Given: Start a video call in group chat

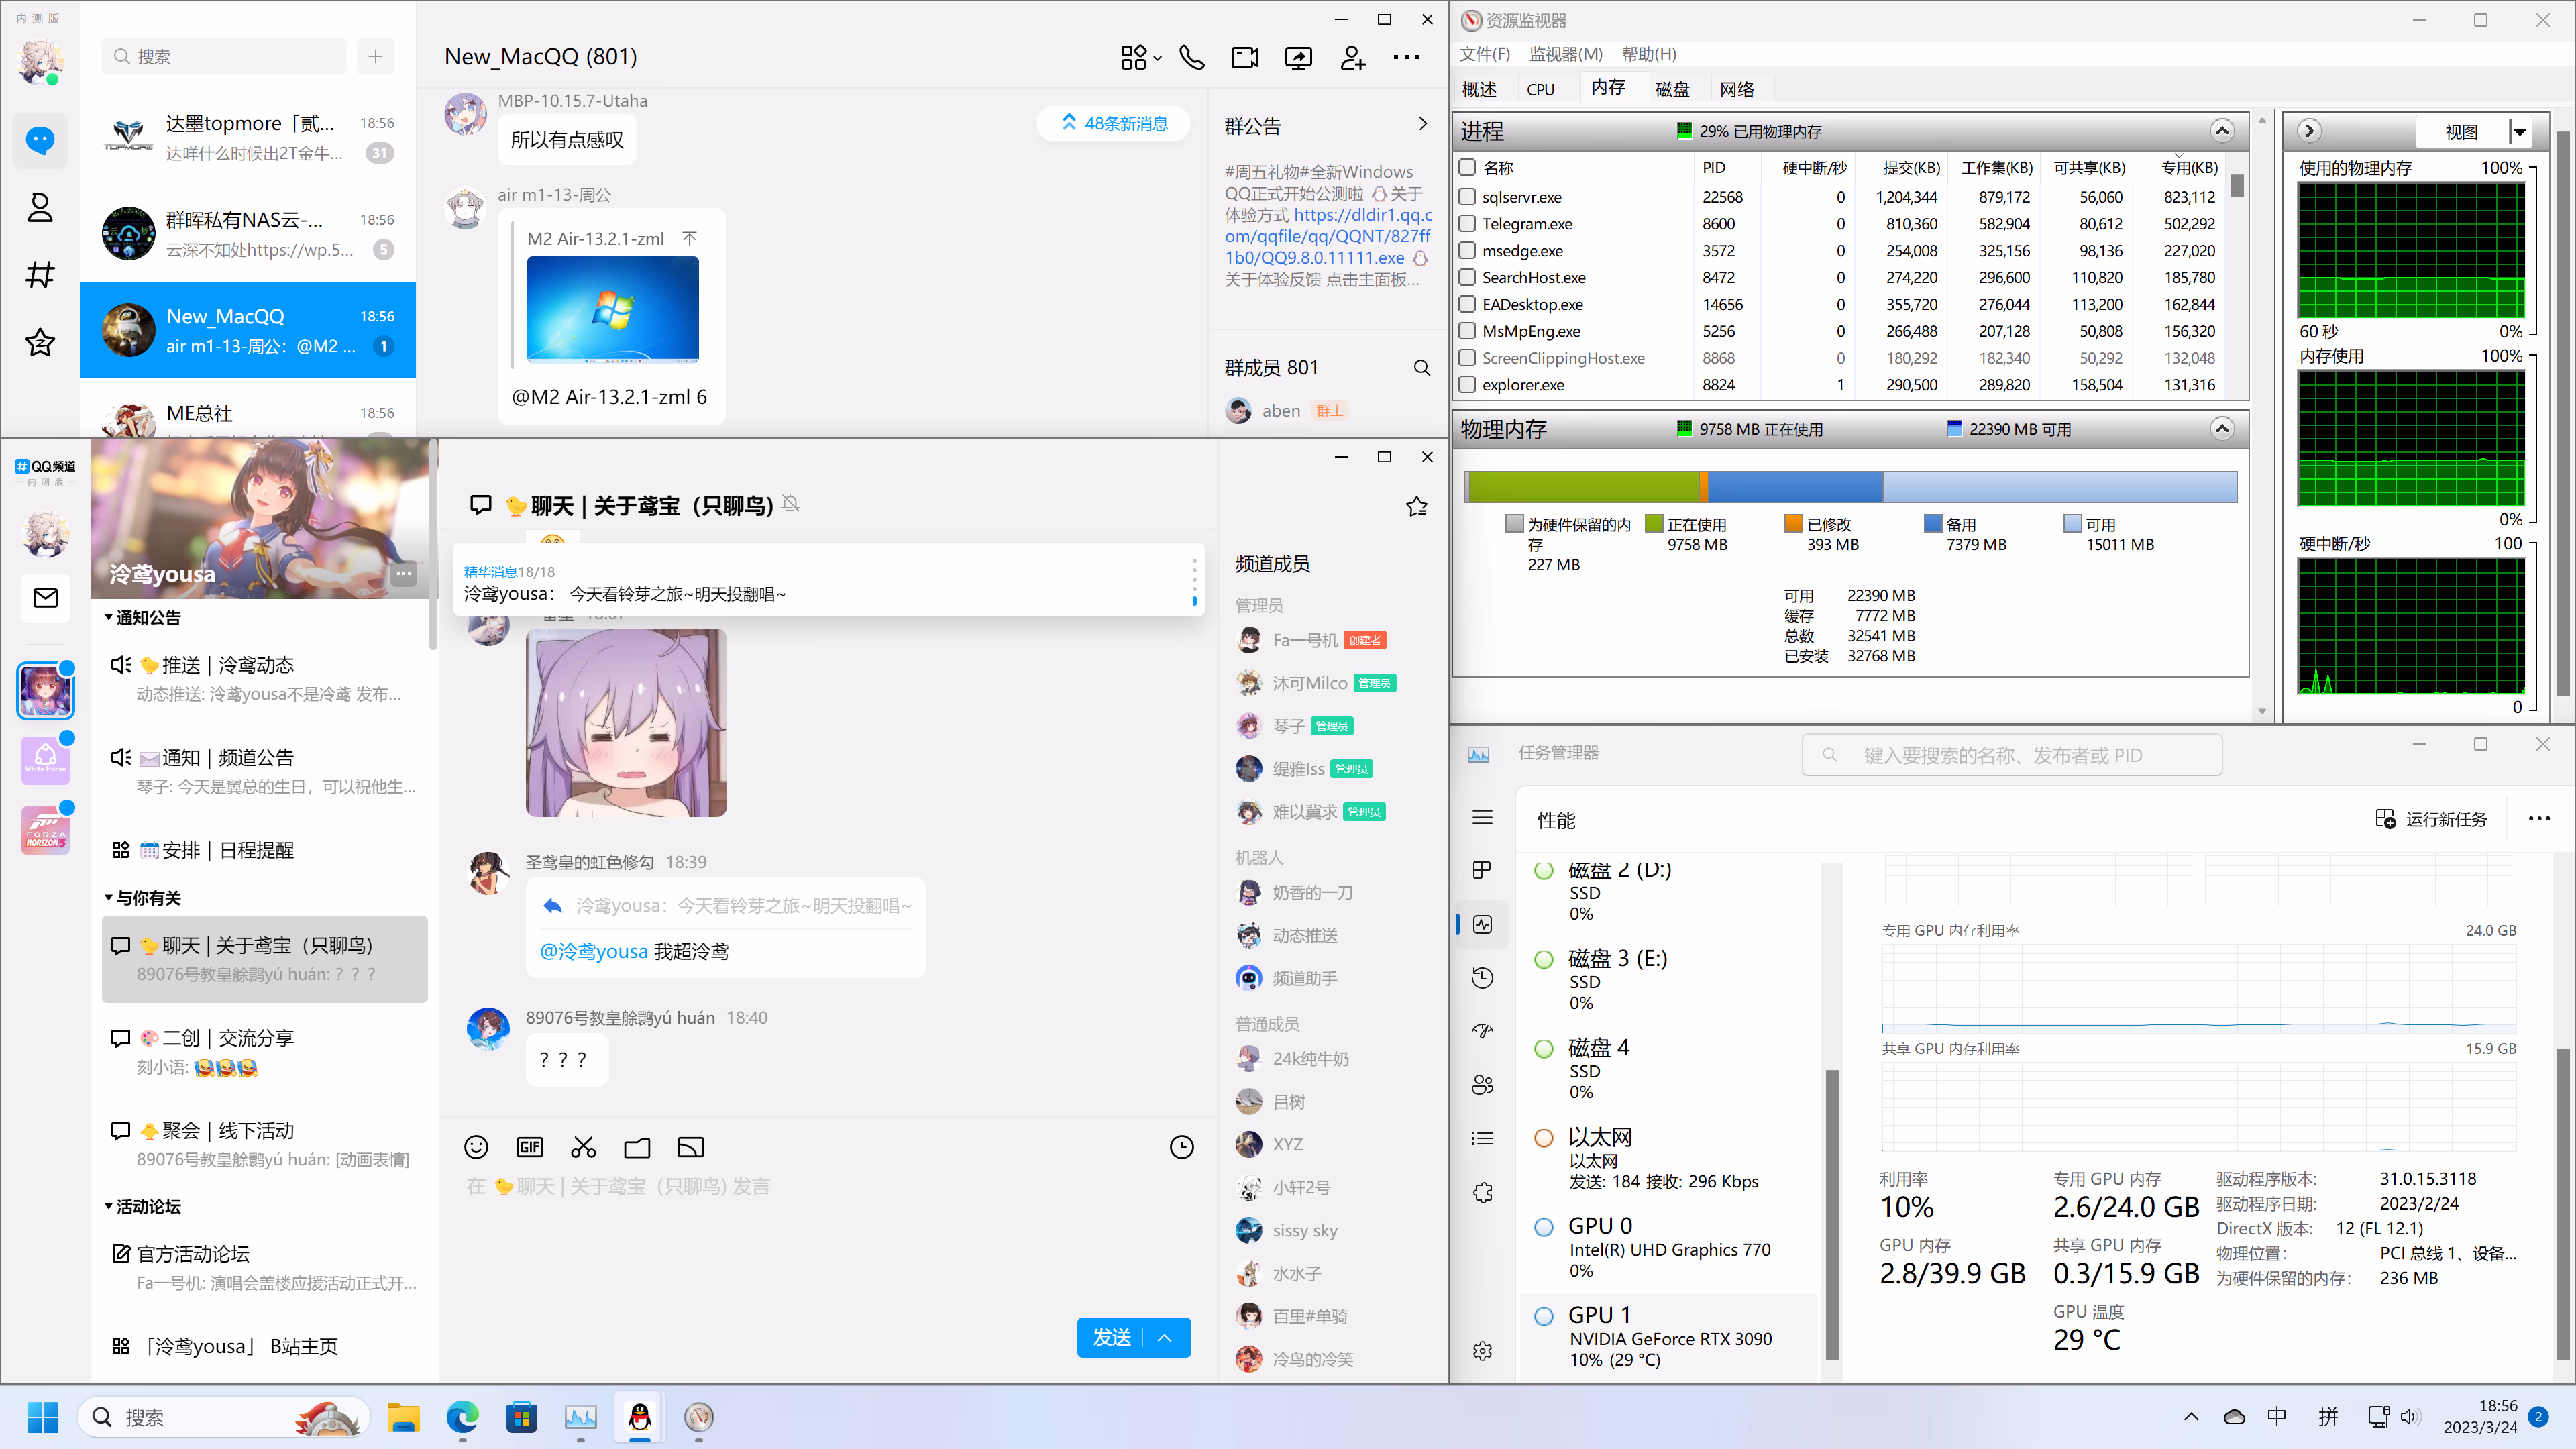Looking at the screenshot, I should (x=1245, y=58).
